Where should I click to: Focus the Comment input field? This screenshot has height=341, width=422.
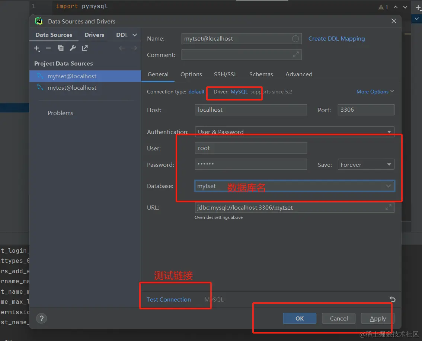tap(242, 55)
